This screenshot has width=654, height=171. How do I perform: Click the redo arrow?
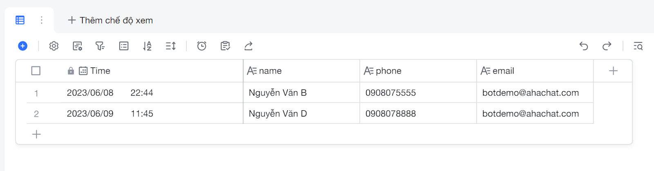pos(607,46)
